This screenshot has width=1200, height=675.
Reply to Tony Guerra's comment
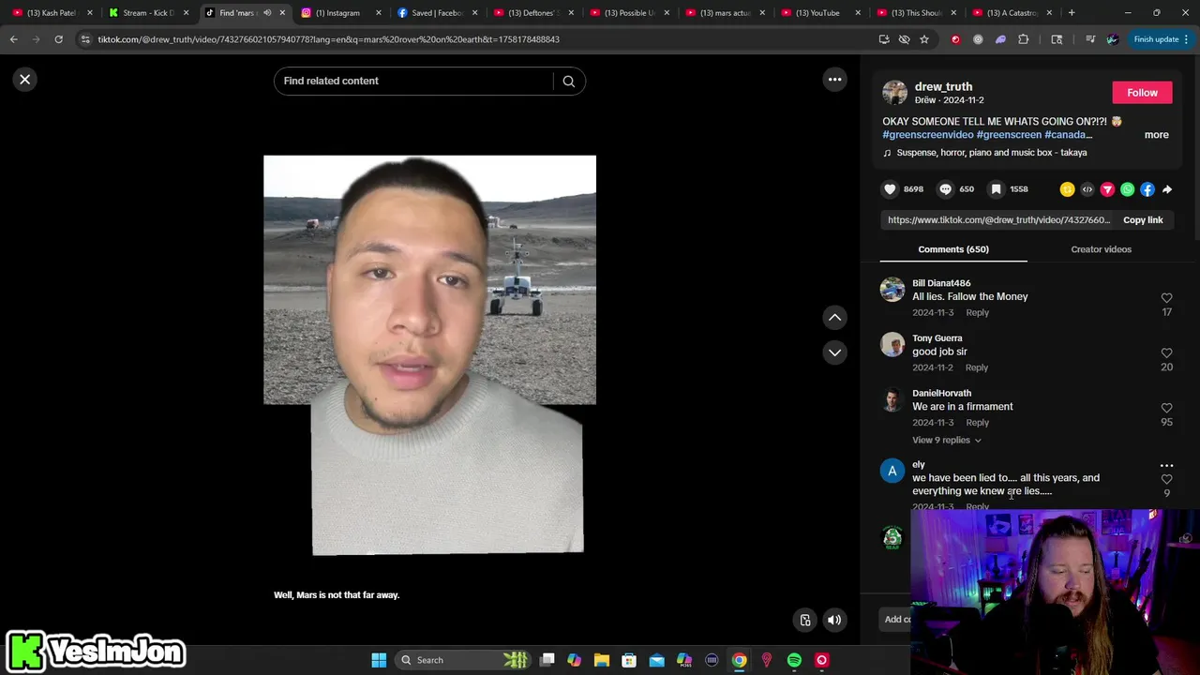pyautogui.click(x=976, y=368)
